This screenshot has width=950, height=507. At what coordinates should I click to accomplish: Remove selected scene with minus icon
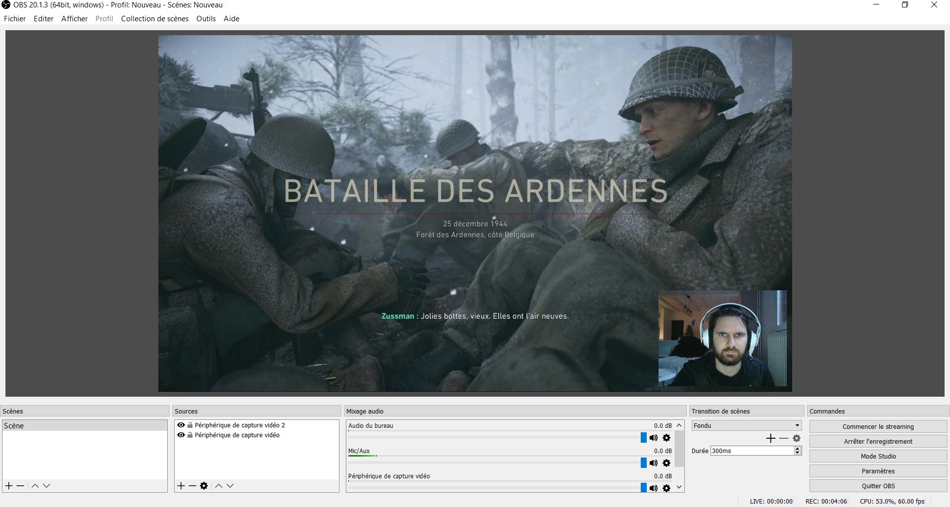pyautogui.click(x=20, y=486)
